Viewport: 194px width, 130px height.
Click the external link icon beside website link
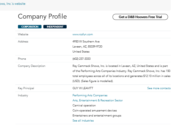28,4
